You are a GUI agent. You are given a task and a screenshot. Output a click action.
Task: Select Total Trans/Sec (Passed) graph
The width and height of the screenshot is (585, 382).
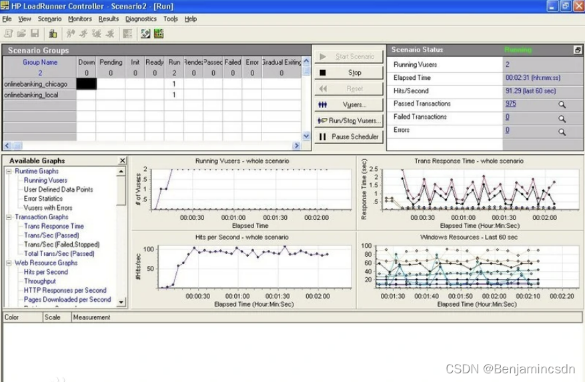[x=59, y=254]
